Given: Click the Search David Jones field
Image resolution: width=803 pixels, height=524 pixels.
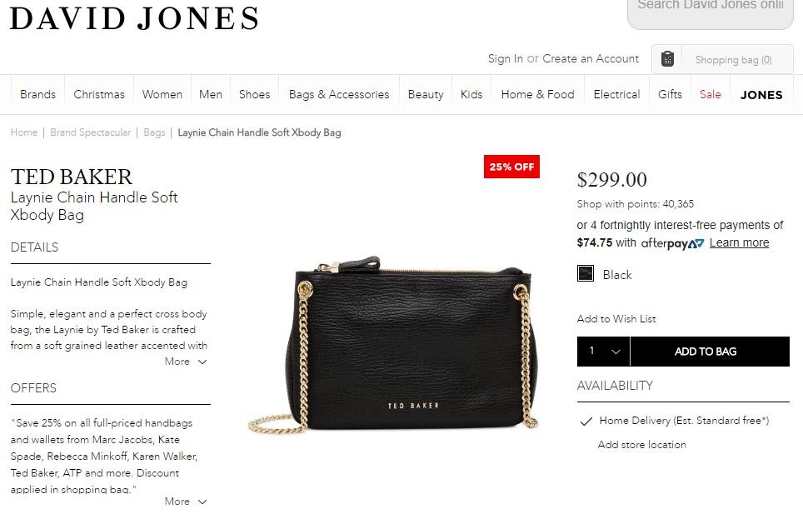Looking at the screenshot, I should [x=711, y=12].
